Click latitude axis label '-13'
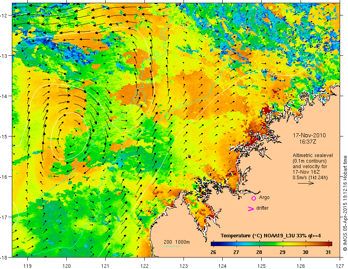The height and width of the screenshot is (269, 348). coord(4,55)
